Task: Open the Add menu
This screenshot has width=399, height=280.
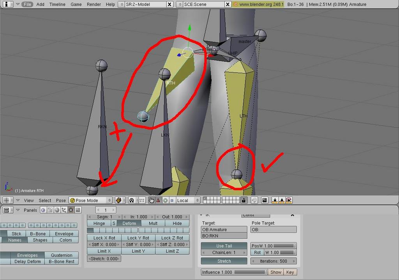Action: tap(40, 4)
